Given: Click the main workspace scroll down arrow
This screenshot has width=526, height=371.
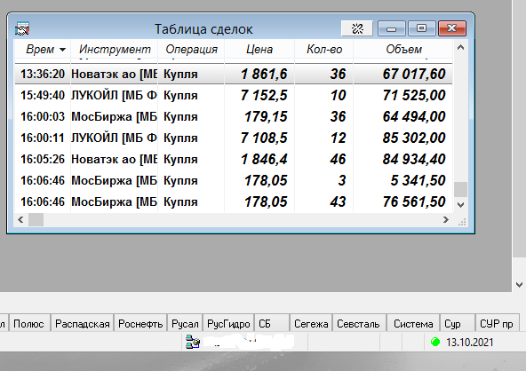Looking at the screenshot, I should [x=519, y=285].
